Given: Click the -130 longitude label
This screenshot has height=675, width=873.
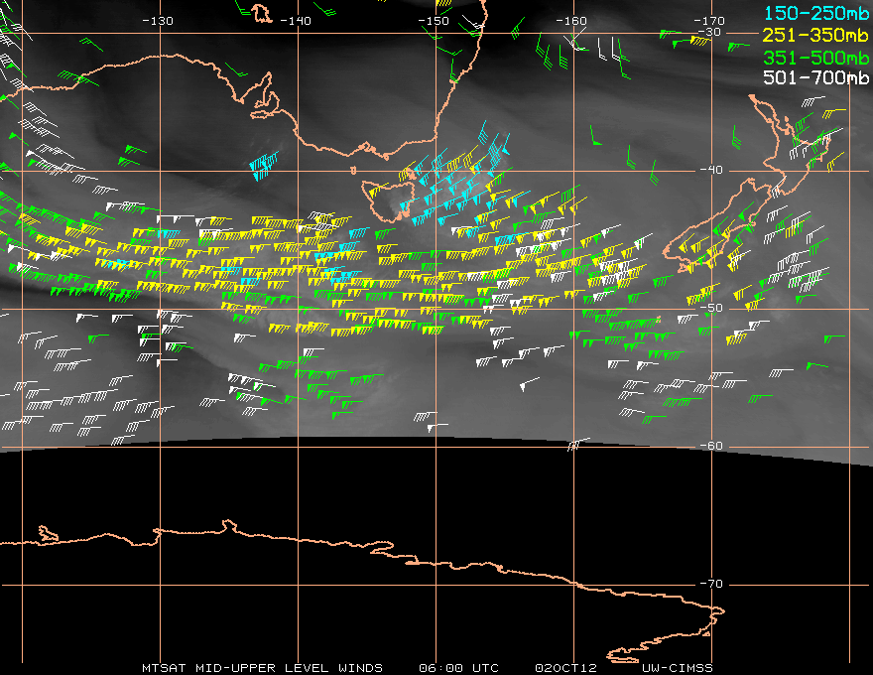Looking at the screenshot, I should (158, 21).
